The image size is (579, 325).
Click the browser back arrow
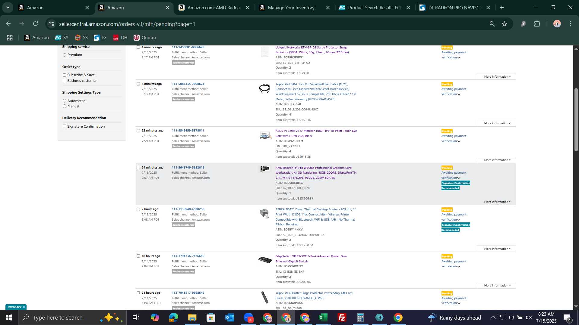tap(8, 24)
